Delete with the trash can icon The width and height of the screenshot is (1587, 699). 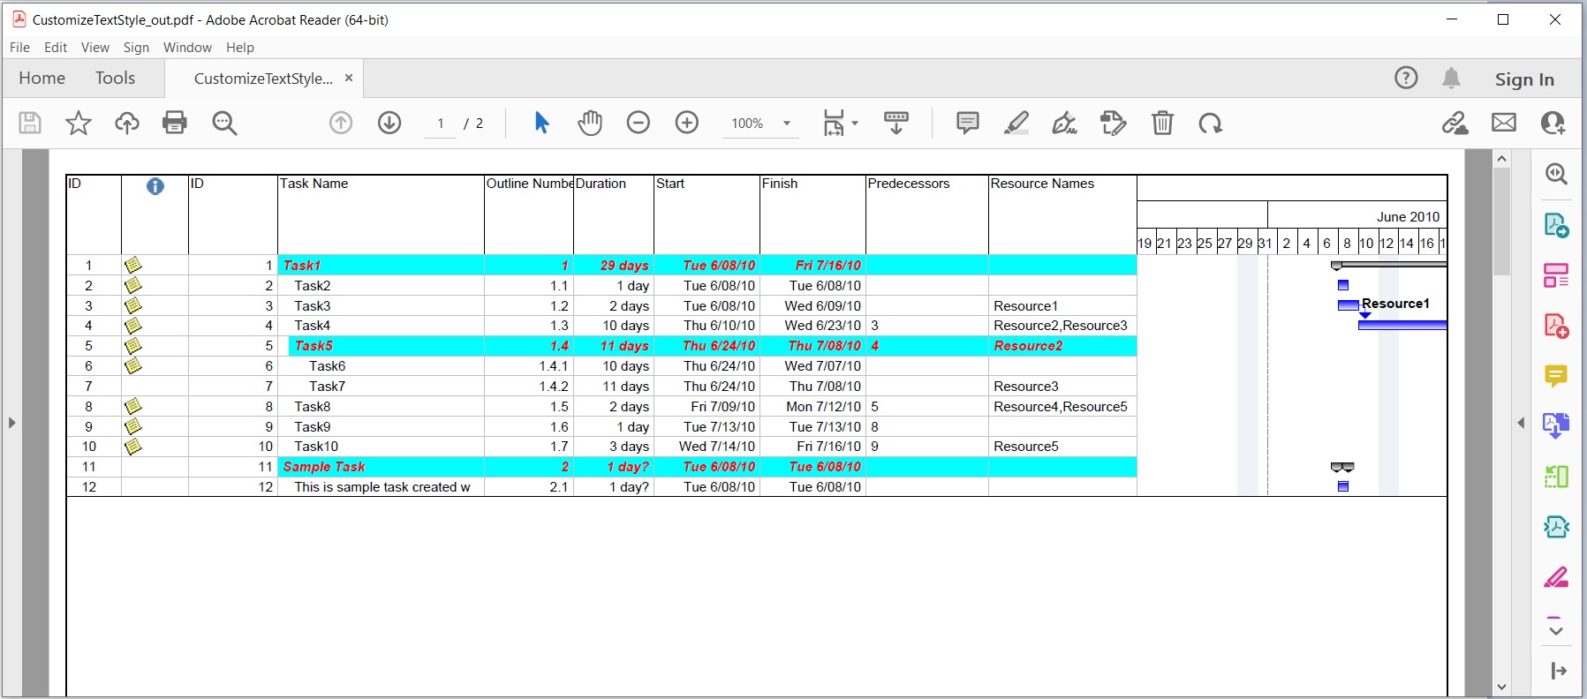(1163, 123)
